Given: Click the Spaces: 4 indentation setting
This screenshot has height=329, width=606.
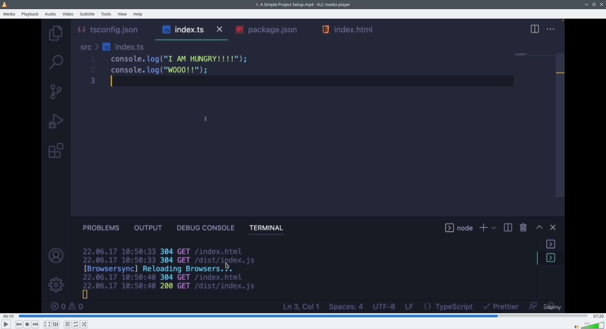Looking at the screenshot, I should click(346, 307).
